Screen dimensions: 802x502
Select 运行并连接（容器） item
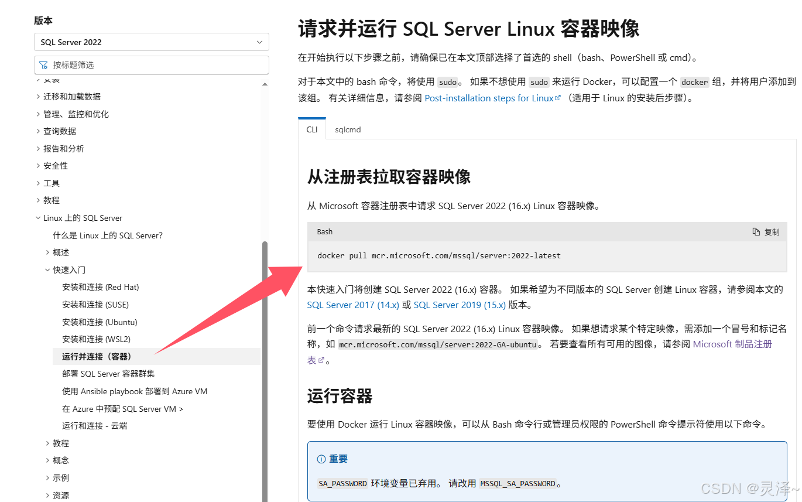tap(156, 357)
